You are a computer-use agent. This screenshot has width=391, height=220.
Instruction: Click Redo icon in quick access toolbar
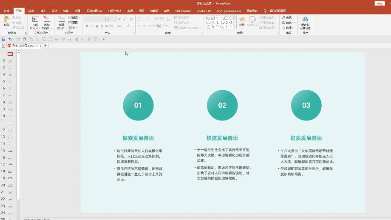18,39
